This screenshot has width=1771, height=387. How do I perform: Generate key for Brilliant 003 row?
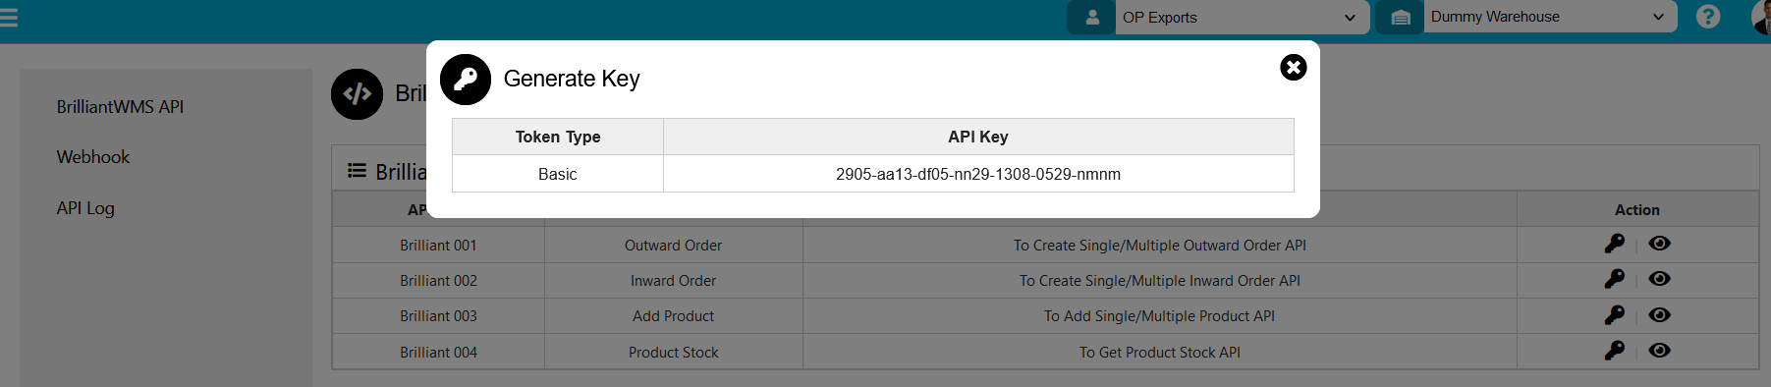(x=1614, y=315)
